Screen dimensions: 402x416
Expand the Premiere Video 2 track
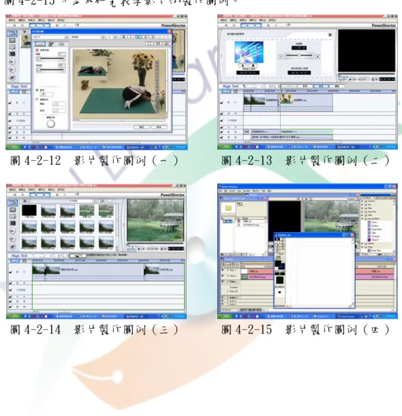click(228, 270)
